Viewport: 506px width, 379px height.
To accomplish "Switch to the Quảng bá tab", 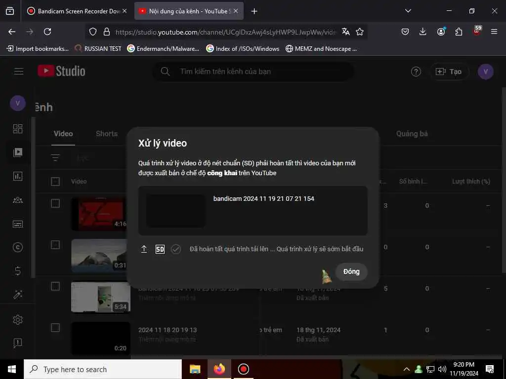I will coord(412,134).
